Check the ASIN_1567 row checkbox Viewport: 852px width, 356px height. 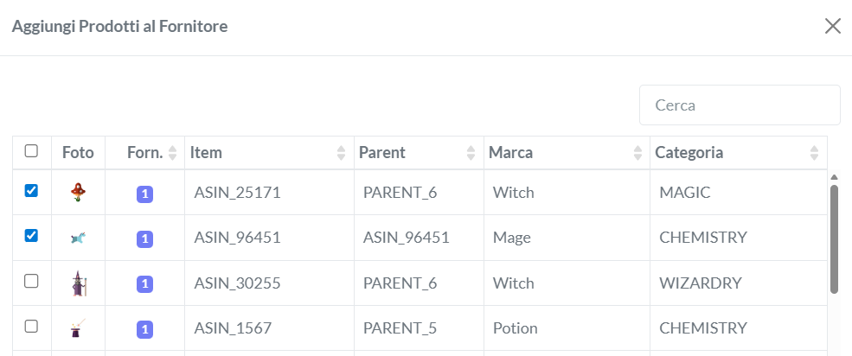[31, 326]
